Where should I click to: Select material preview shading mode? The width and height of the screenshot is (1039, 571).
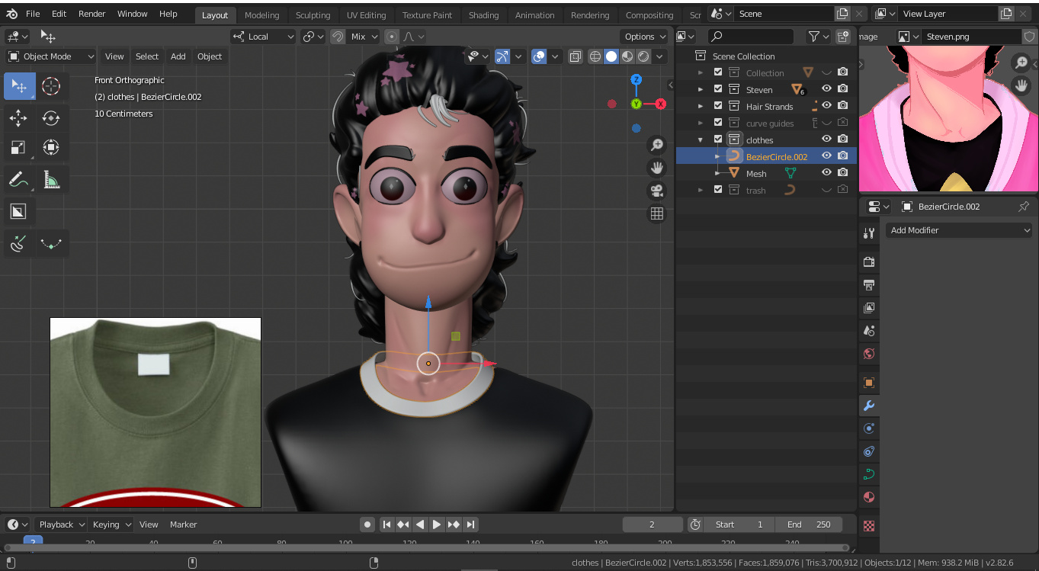point(627,56)
